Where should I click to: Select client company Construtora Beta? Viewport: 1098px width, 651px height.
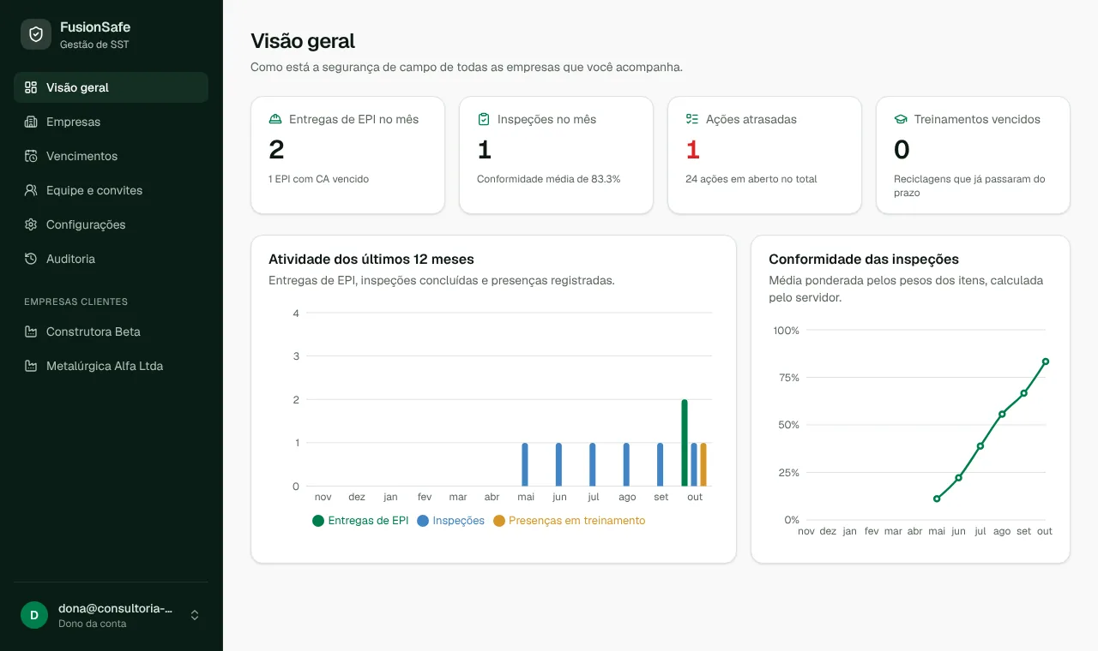[x=111, y=331]
